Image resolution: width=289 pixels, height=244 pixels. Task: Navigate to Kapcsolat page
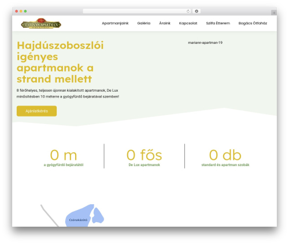[188, 23]
